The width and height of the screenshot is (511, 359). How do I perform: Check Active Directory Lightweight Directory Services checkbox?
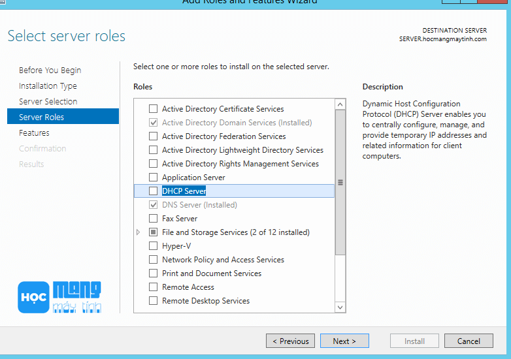pos(153,149)
